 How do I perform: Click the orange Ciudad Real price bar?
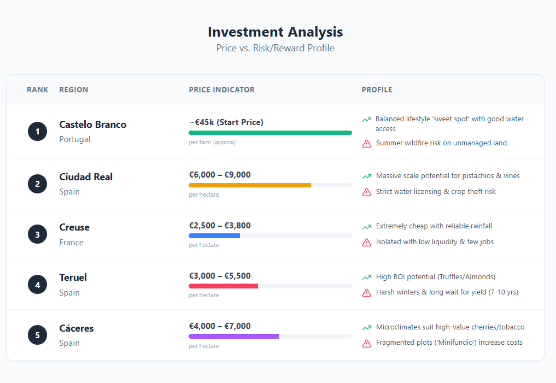point(250,185)
